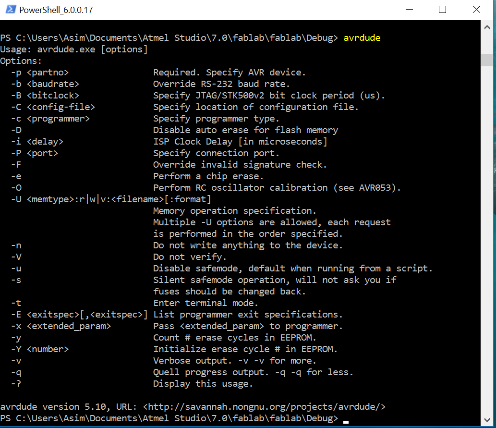496x428 pixels.
Task: Click the '-p <partno>' option
Action: coord(40,73)
